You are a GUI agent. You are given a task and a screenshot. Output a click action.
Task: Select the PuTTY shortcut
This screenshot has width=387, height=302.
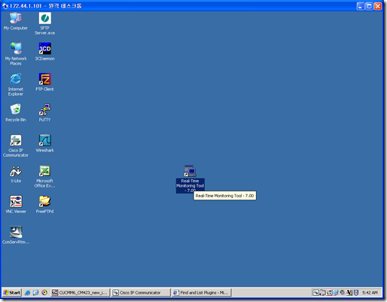pyautogui.click(x=44, y=113)
